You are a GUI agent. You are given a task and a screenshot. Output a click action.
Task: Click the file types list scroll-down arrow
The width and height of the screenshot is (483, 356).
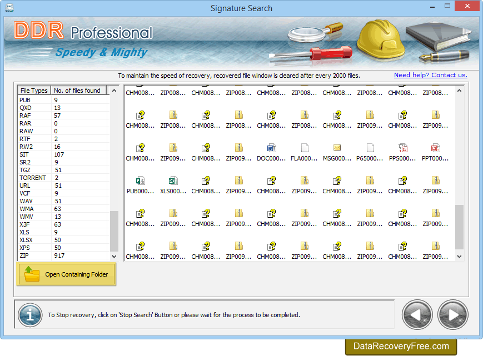click(114, 256)
